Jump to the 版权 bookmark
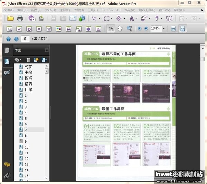 coord(29,78)
